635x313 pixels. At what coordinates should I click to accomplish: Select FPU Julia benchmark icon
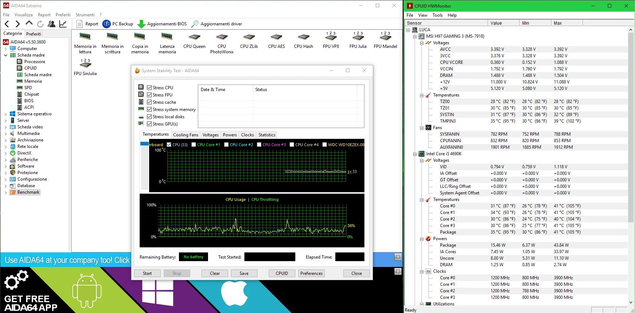[x=358, y=40]
